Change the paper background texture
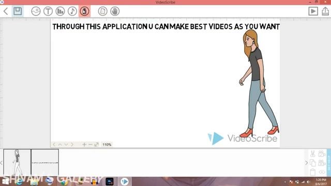This screenshot has width=331, height=186. pyautogui.click(x=102, y=11)
